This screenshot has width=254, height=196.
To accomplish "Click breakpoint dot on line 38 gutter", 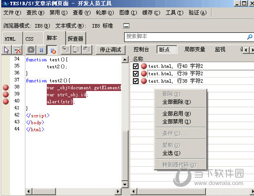I will [x=6, y=87].
